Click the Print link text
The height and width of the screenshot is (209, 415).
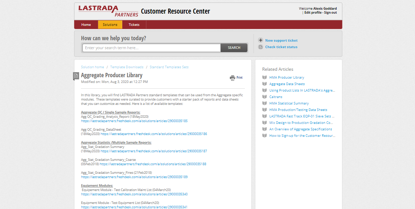click(x=240, y=78)
